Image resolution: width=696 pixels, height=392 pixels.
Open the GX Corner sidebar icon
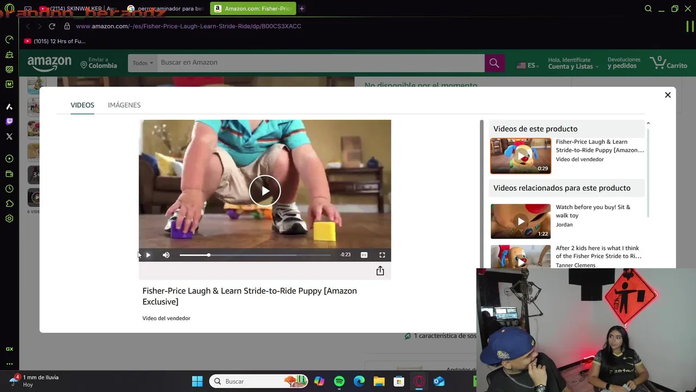[x=9, y=349]
